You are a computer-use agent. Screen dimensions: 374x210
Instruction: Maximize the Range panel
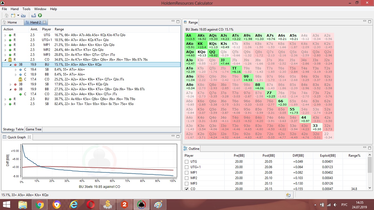(370, 21)
